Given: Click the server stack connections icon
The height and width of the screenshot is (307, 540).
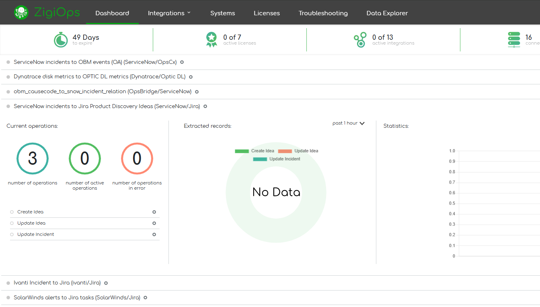Looking at the screenshot, I should [x=514, y=40].
